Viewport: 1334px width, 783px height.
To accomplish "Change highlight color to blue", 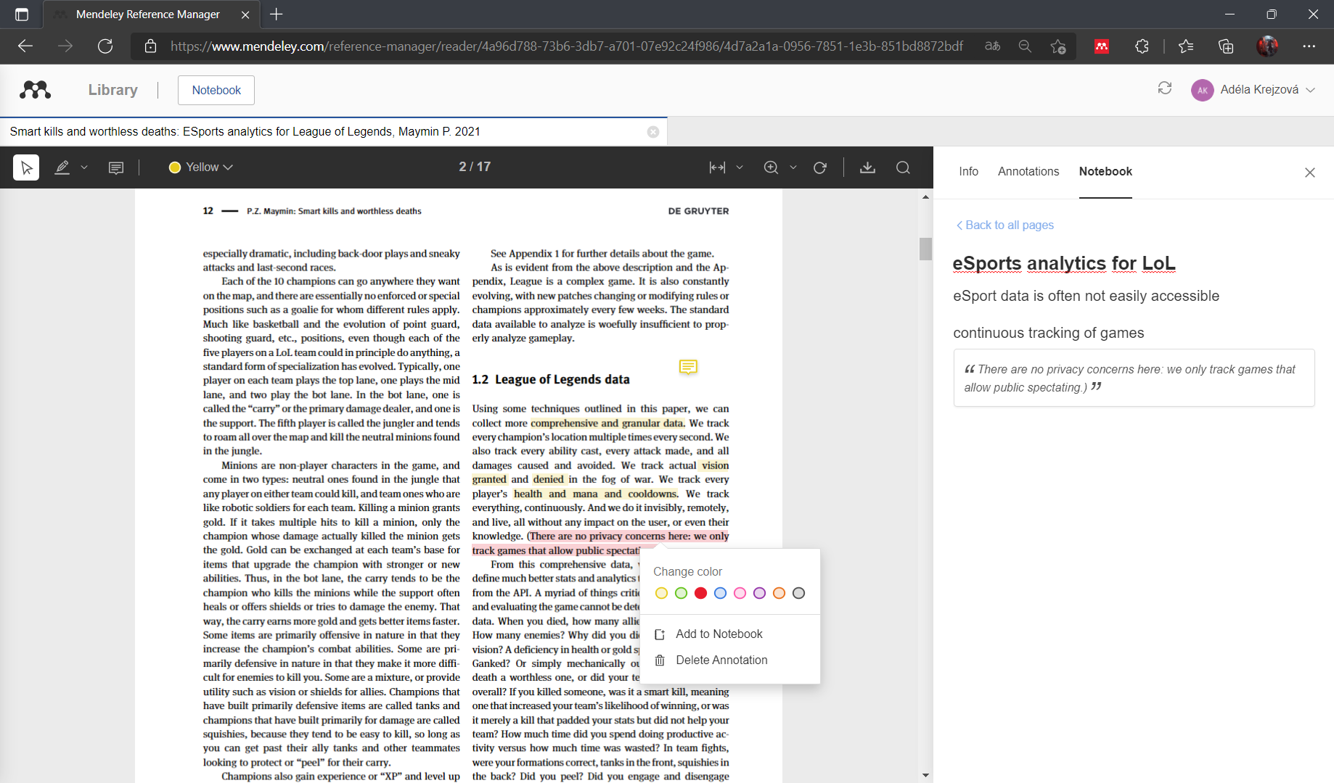I will tap(720, 593).
